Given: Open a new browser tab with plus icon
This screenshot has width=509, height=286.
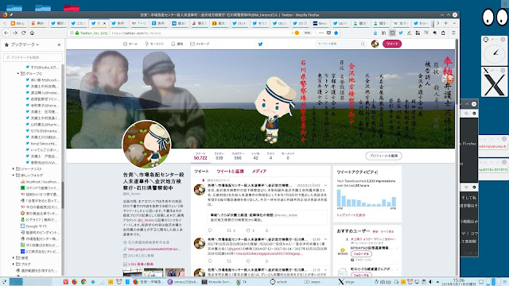Looking at the screenshot, I should 445,23.
